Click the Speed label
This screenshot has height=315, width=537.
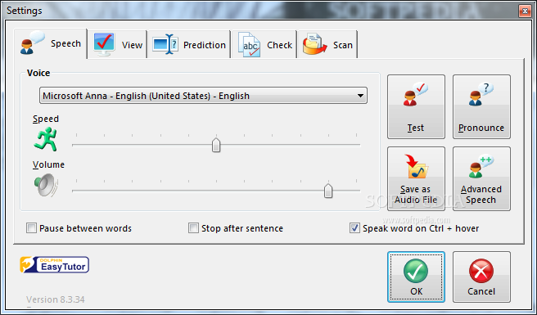tap(46, 119)
